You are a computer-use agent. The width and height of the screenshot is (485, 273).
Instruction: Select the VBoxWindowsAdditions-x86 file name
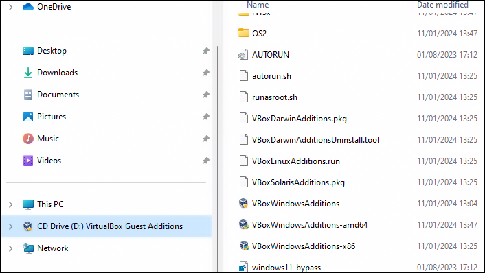coord(304,246)
